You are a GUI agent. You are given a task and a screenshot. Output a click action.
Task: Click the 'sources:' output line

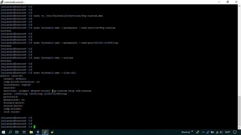[9, 88]
